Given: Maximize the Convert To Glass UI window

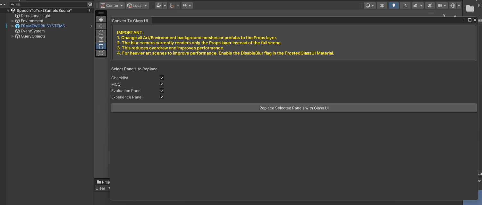Looking at the screenshot, I should tap(470, 20).
